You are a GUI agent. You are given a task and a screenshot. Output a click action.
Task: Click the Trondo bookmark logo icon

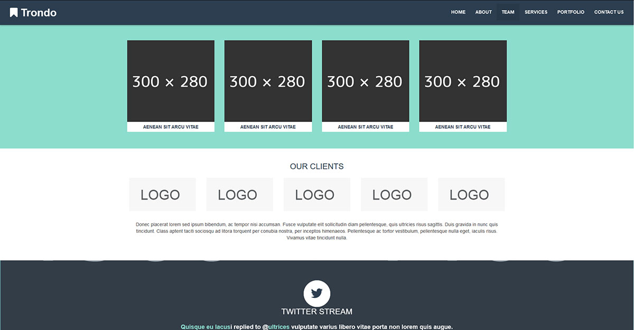(x=14, y=12)
